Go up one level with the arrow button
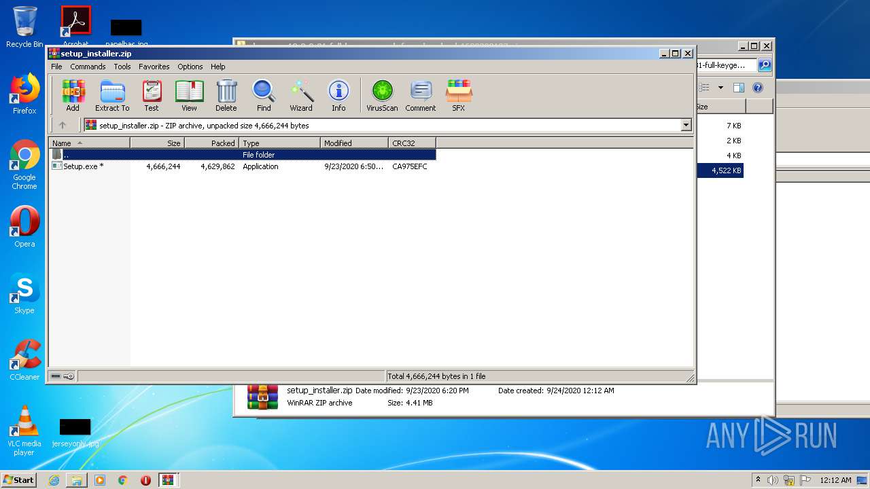The width and height of the screenshot is (870, 489). [x=63, y=125]
